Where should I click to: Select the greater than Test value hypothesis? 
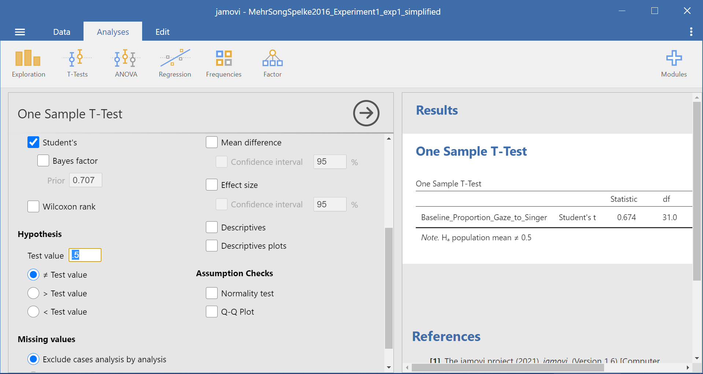point(33,293)
